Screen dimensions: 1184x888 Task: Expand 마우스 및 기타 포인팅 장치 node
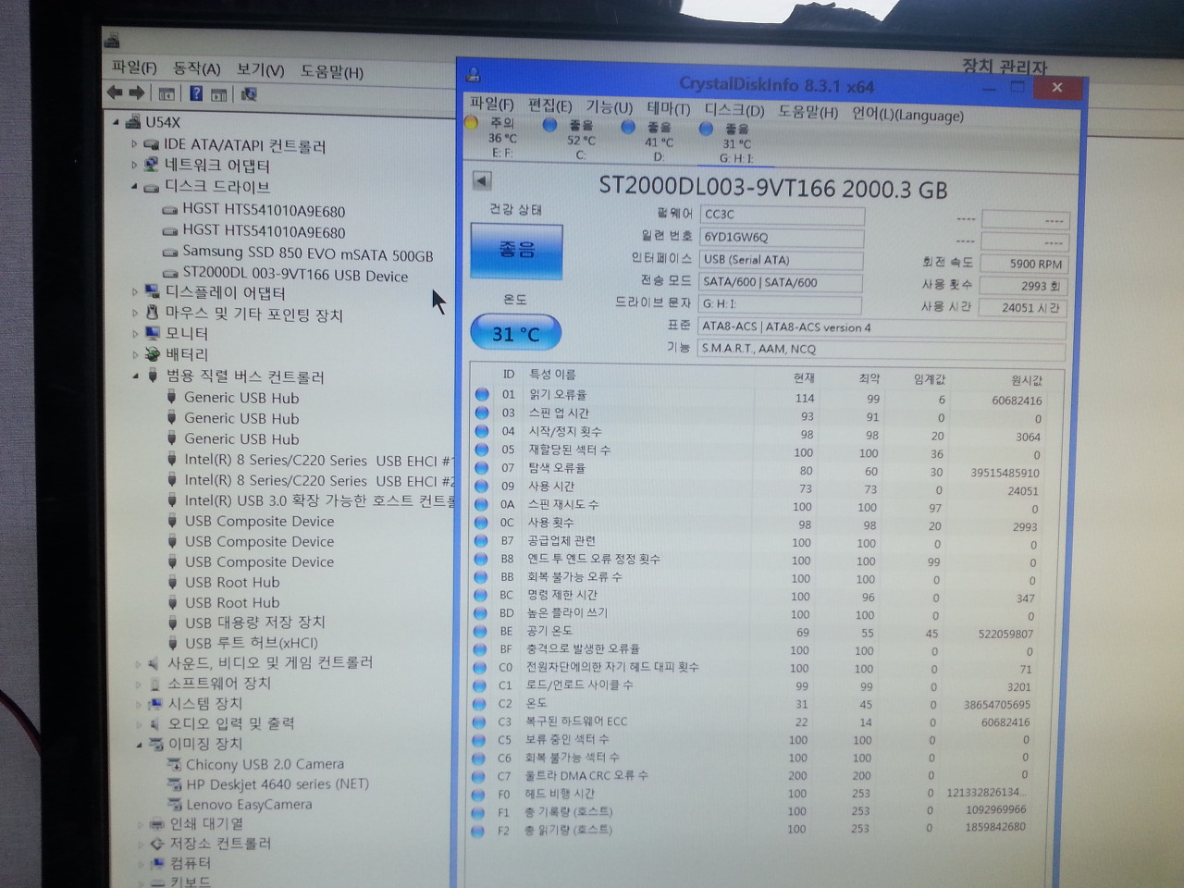(135, 313)
